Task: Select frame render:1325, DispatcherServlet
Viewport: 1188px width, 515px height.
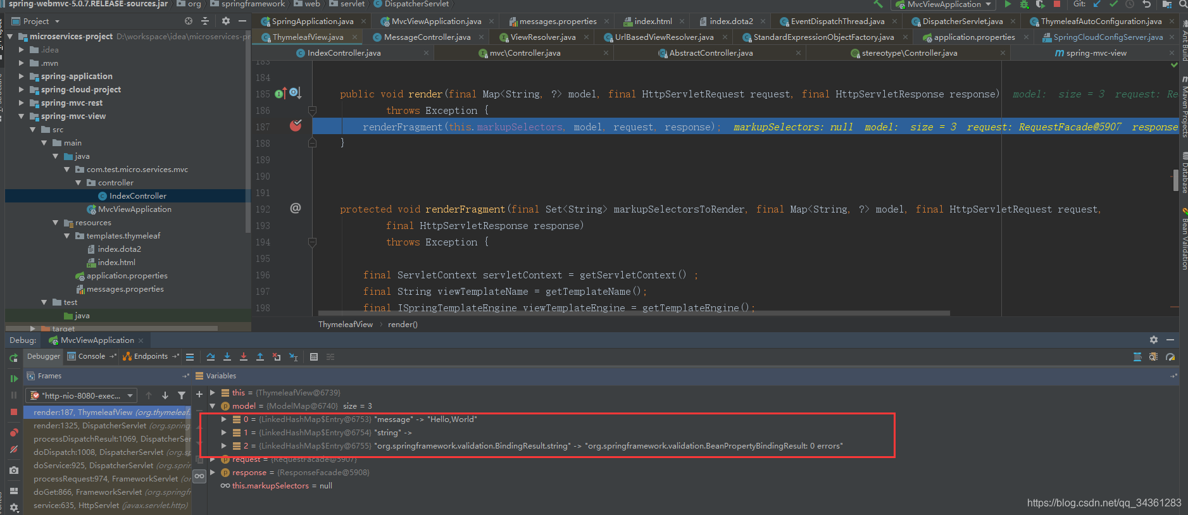Action: click(x=108, y=426)
